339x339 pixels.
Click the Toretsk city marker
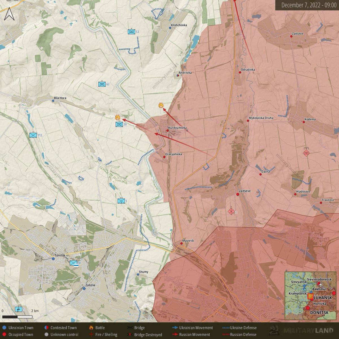tap(53, 258)
